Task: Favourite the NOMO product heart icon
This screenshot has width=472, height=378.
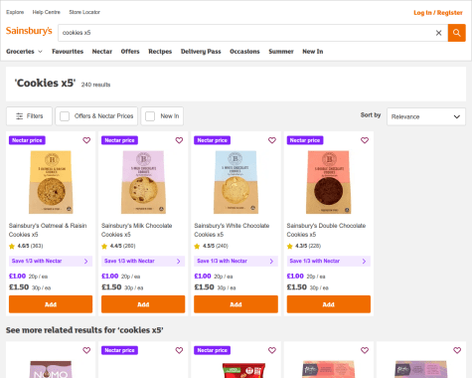Action: tap(86, 350)
